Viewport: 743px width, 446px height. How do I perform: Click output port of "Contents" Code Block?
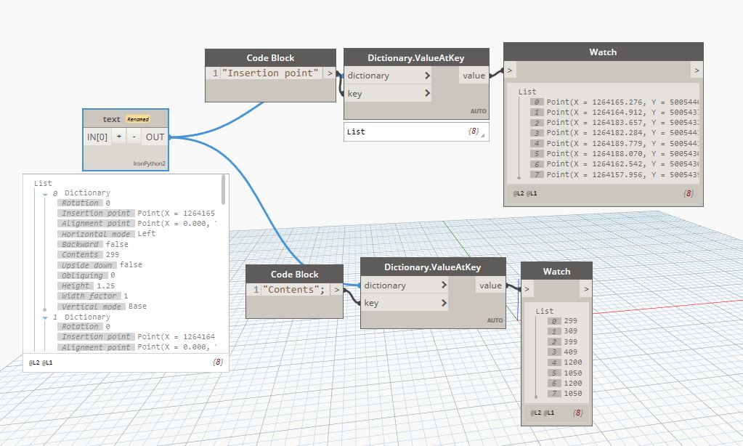point(336,289)
